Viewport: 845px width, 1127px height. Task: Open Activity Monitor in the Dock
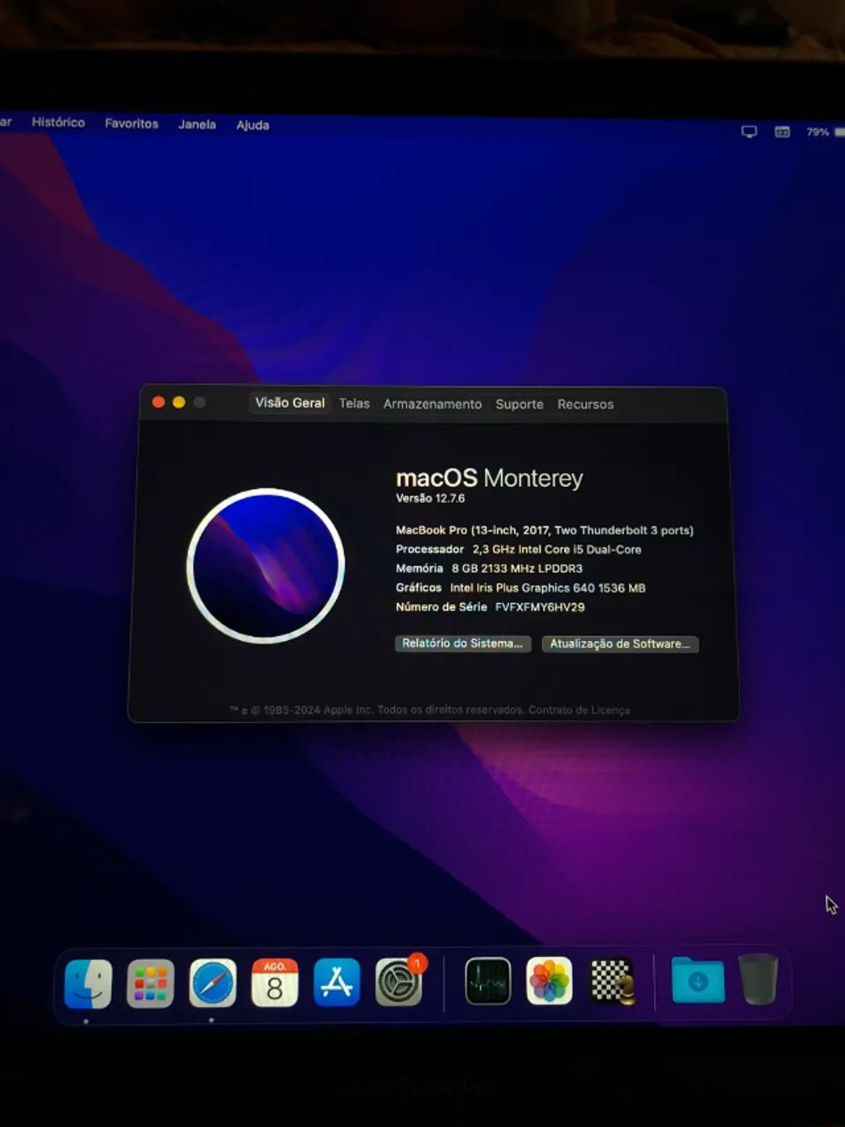[489, 981]
